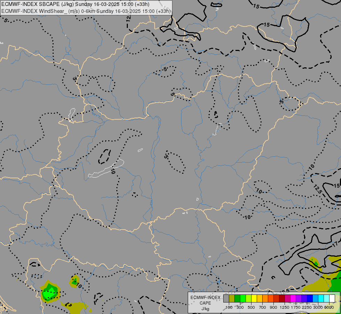
Task: Select the gray legend color swatch
Action: 226,299
